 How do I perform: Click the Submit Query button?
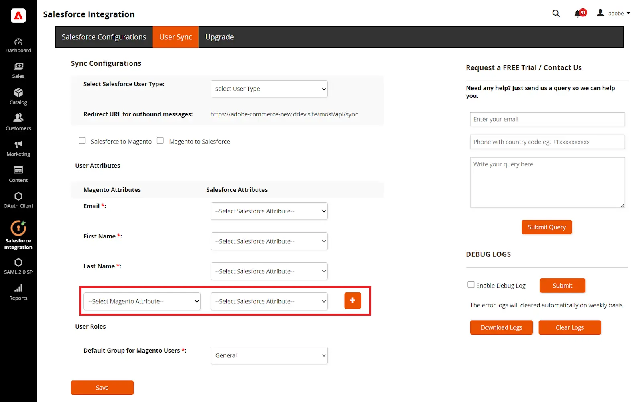(547, 227)
